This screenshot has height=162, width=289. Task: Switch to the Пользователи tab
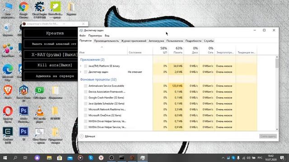tap(175, 41)
